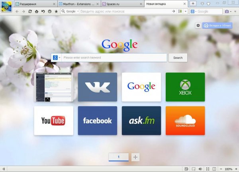239x172 pixels.
Task: Open the YouTube quick access tile
Action: 54,121
